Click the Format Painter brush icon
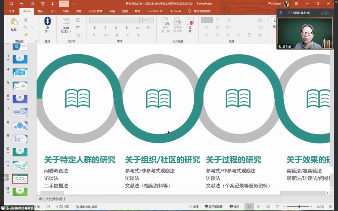 click(26, 35)
